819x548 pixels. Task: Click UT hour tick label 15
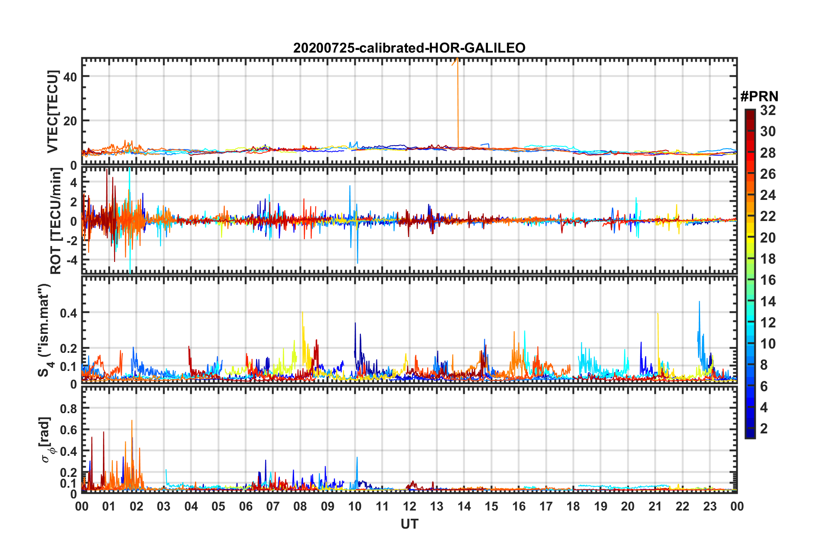point(491,506)
